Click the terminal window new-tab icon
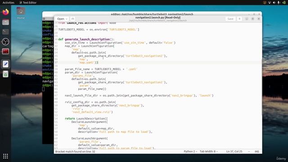Image resolution: width=288 pixels, height=162 pixels. pyautogui.click(x=44, y=19)
